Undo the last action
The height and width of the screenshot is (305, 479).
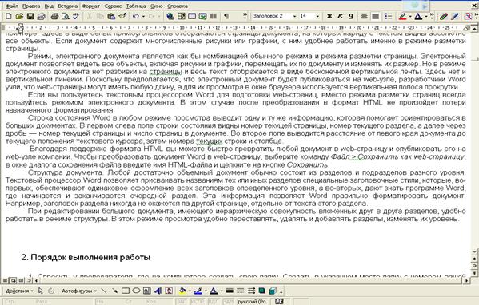pyautogui.click(x=136, y=16)
